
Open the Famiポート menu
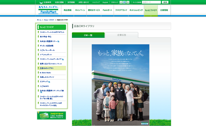coord(107,10)
